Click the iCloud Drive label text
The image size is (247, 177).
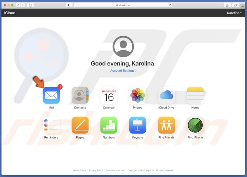tap(166, 108)
